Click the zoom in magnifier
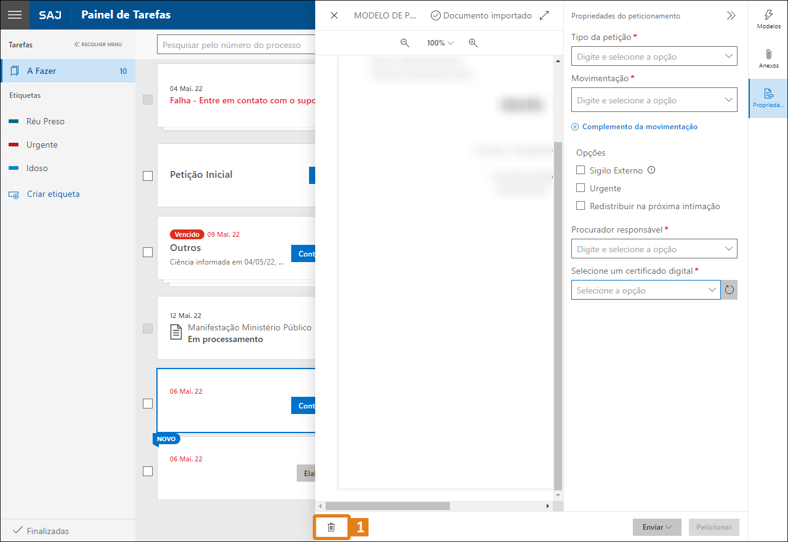This screenshot has width=788, height=542. [473, 43]
